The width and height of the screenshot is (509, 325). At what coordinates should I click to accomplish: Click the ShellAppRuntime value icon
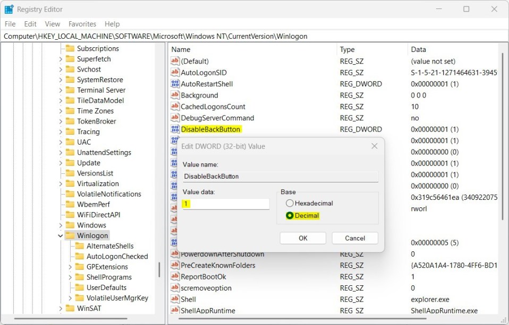click(x=175, y=310)
